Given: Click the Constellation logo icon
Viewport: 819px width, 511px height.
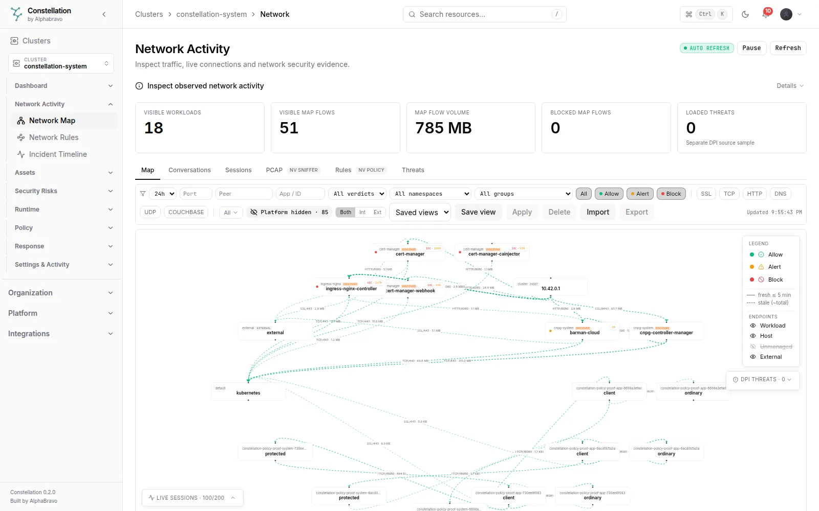Looking at the screenshot, I should 16,14.
